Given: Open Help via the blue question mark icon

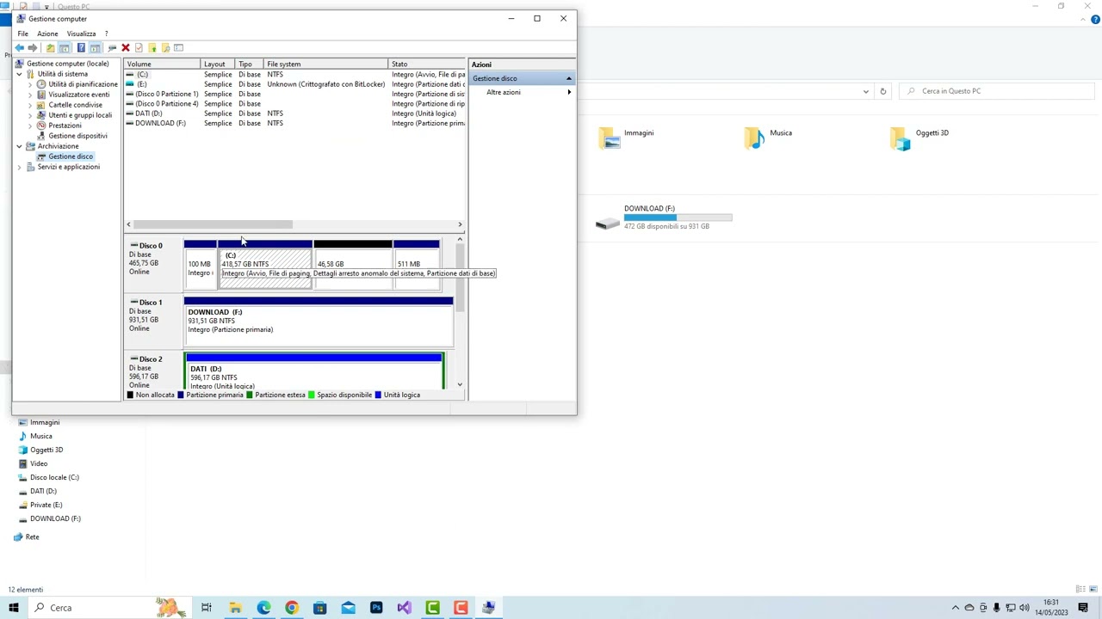Looking at the screenshot, I should pos(81,48).
